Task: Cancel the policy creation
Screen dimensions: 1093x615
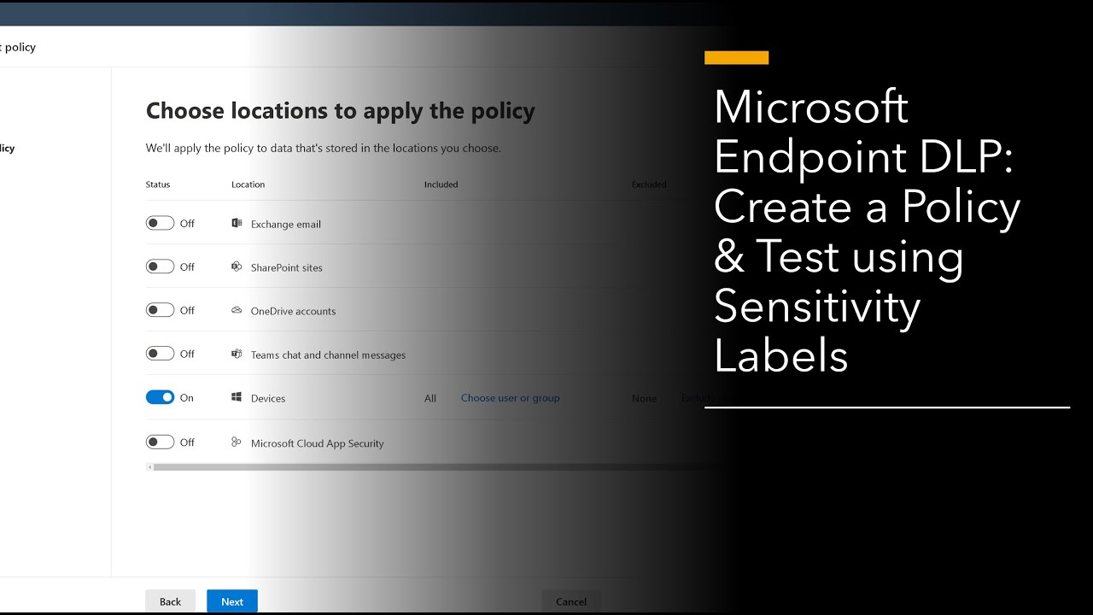Action: [x=571, y=601]
